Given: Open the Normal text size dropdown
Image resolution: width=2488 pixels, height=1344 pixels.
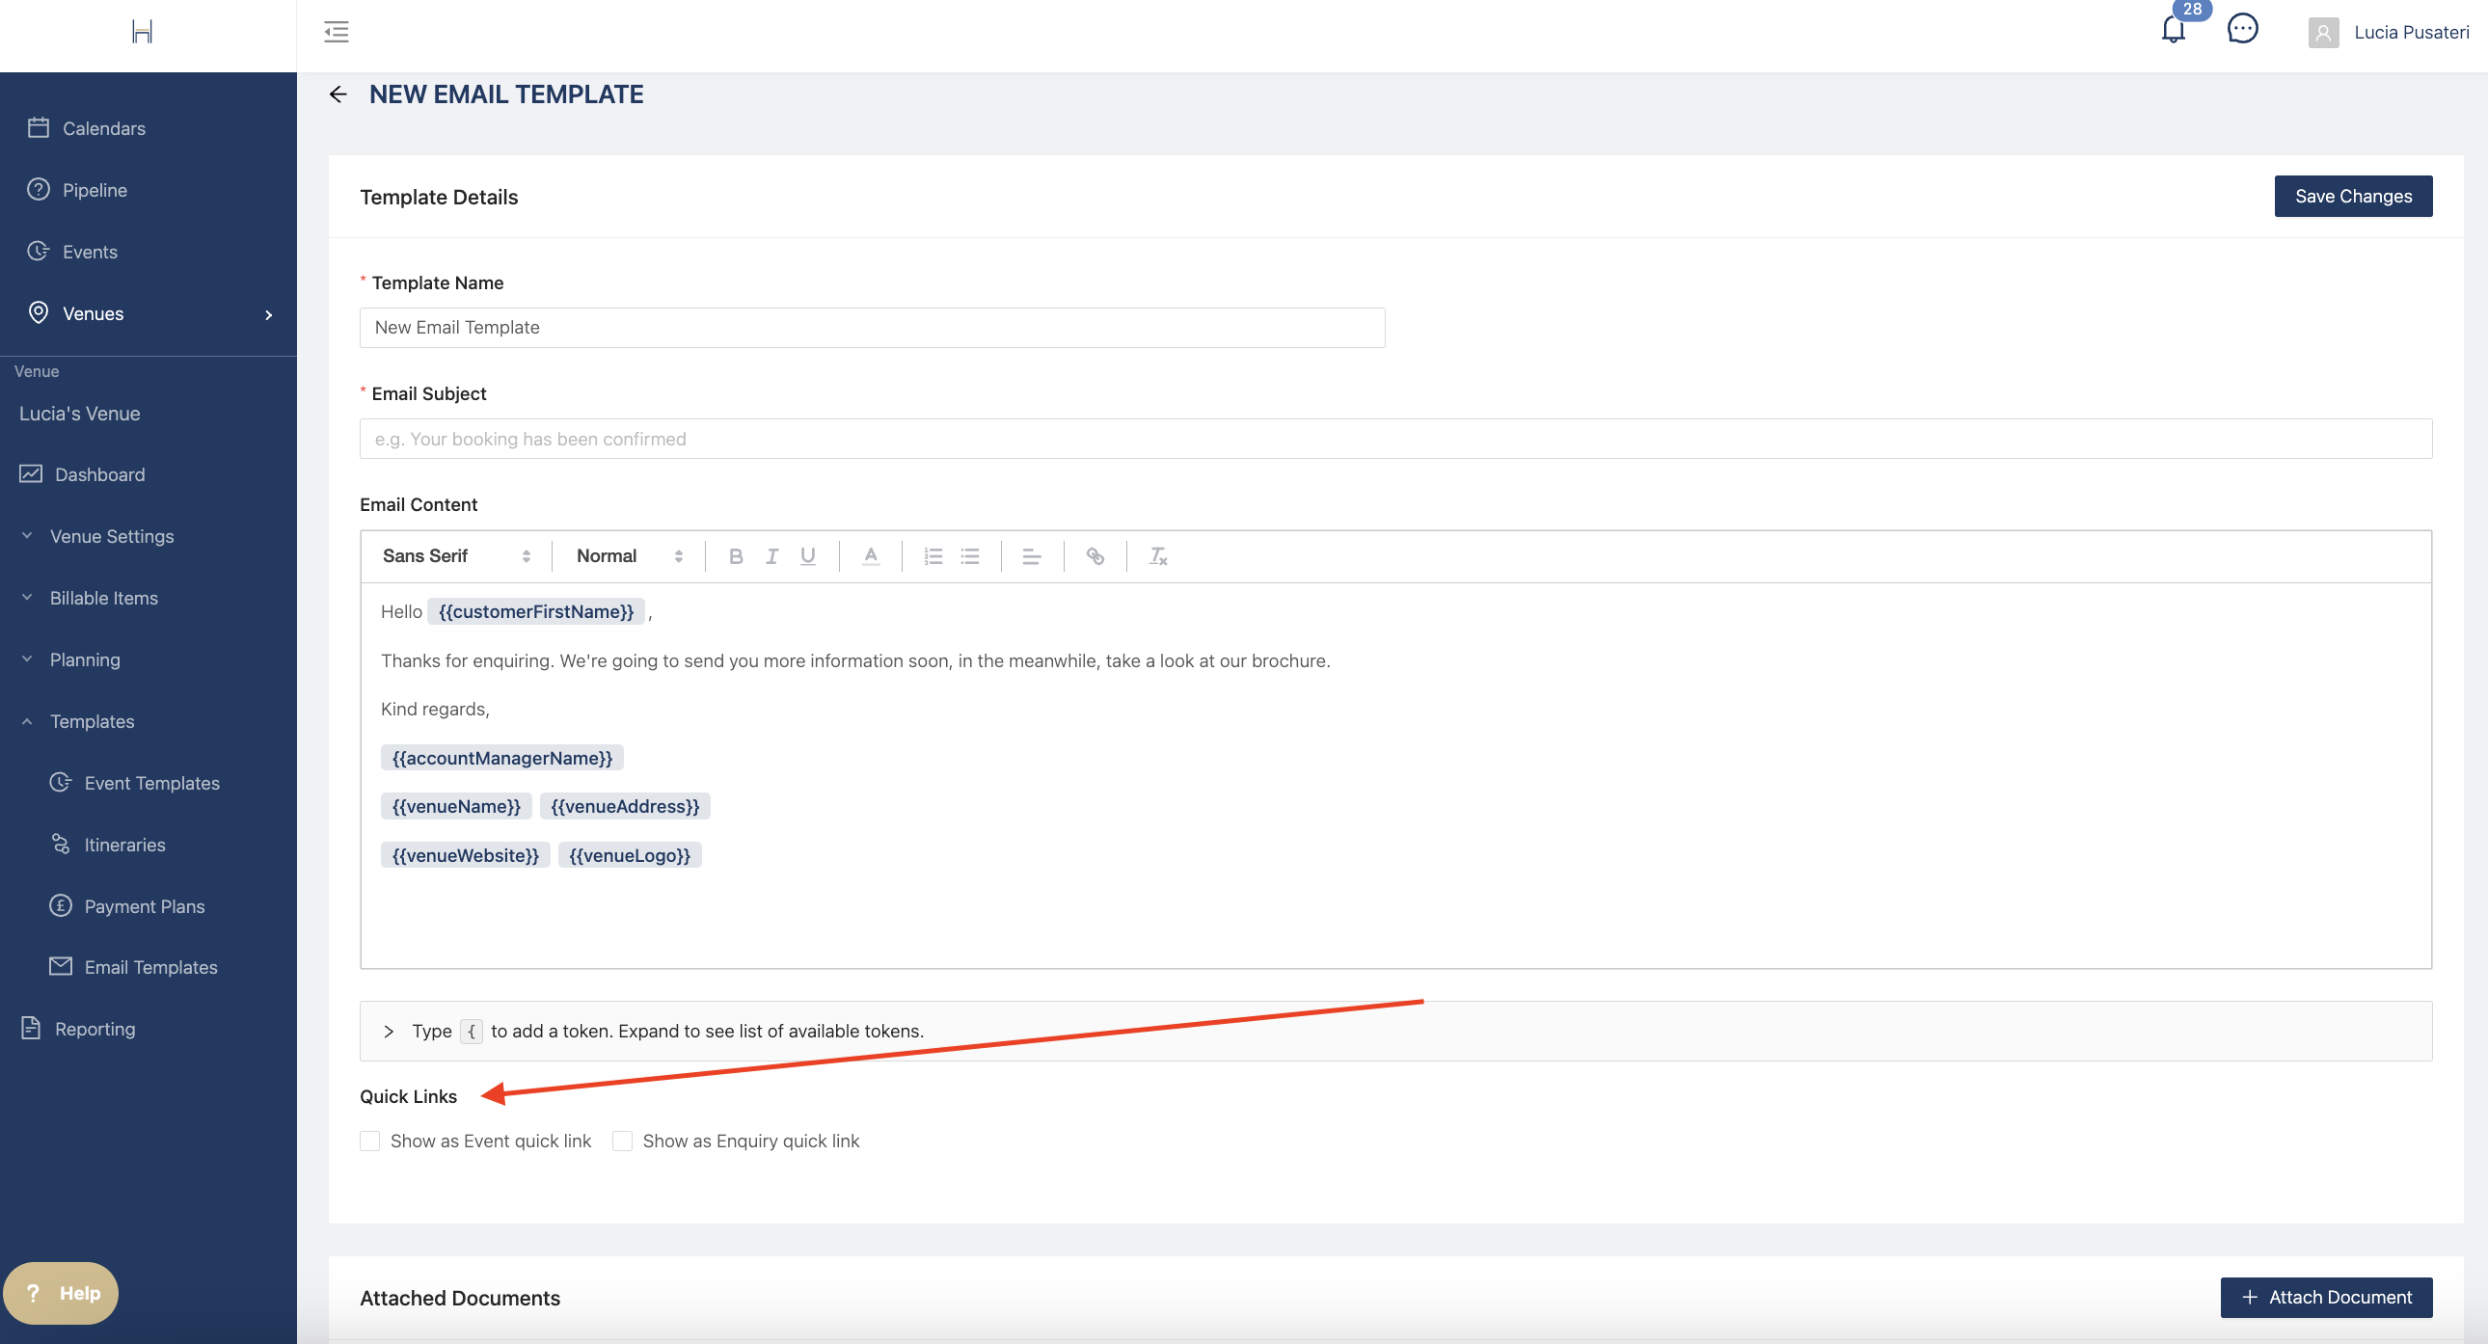Looking at the screenshot, I should [x=629, y=556].
